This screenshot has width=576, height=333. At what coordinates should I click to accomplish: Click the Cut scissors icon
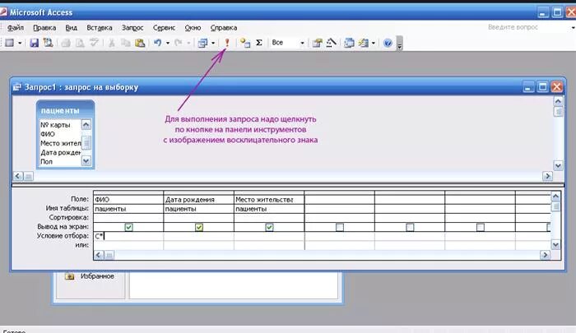(x=112, y=43)
